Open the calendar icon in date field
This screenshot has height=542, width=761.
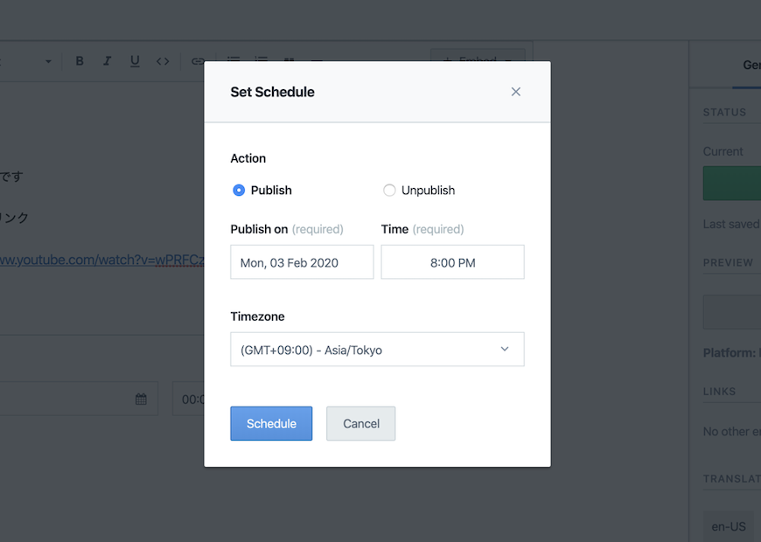(x=141, y=400)
